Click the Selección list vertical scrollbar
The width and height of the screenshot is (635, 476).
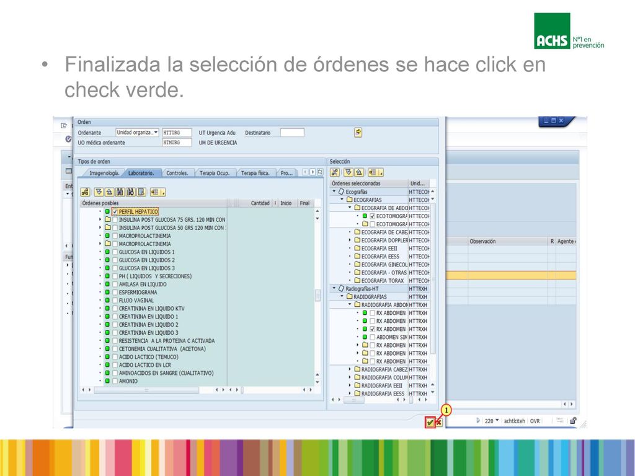point(432,278)
